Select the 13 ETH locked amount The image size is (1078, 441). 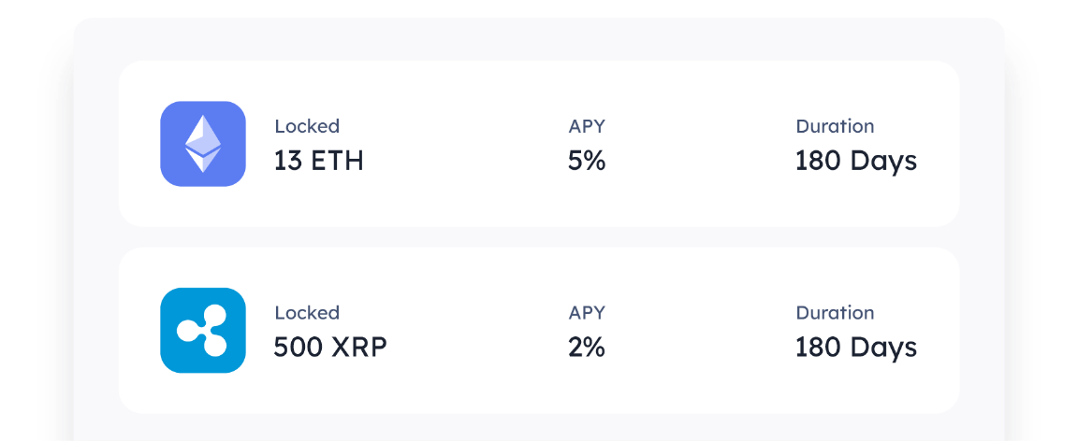point(318,161)
